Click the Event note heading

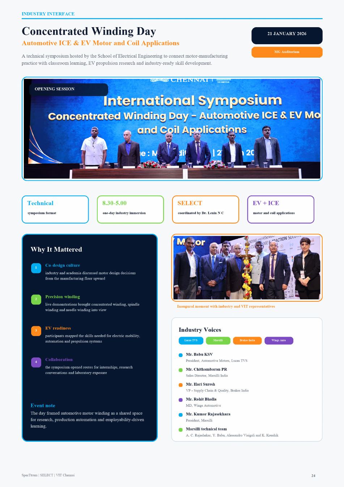pyautogui.click(x=43, y=406)
